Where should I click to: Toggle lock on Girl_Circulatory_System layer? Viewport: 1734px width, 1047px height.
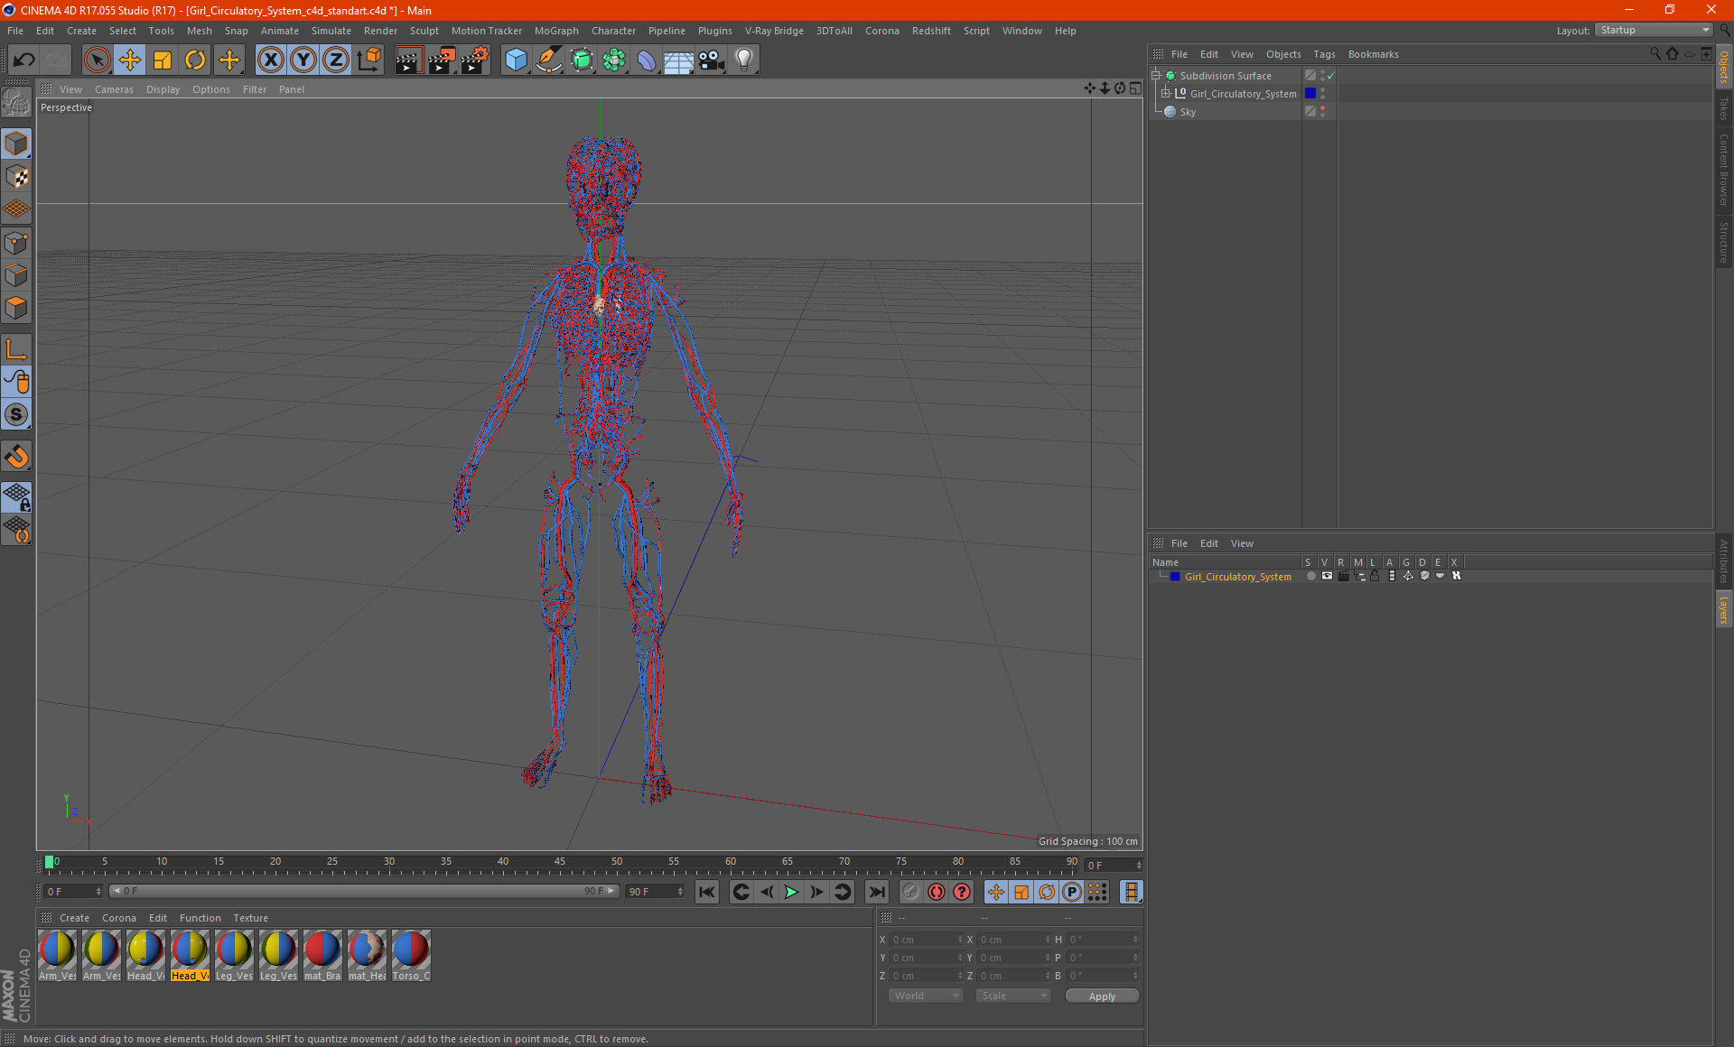[x=1375, y=576]
